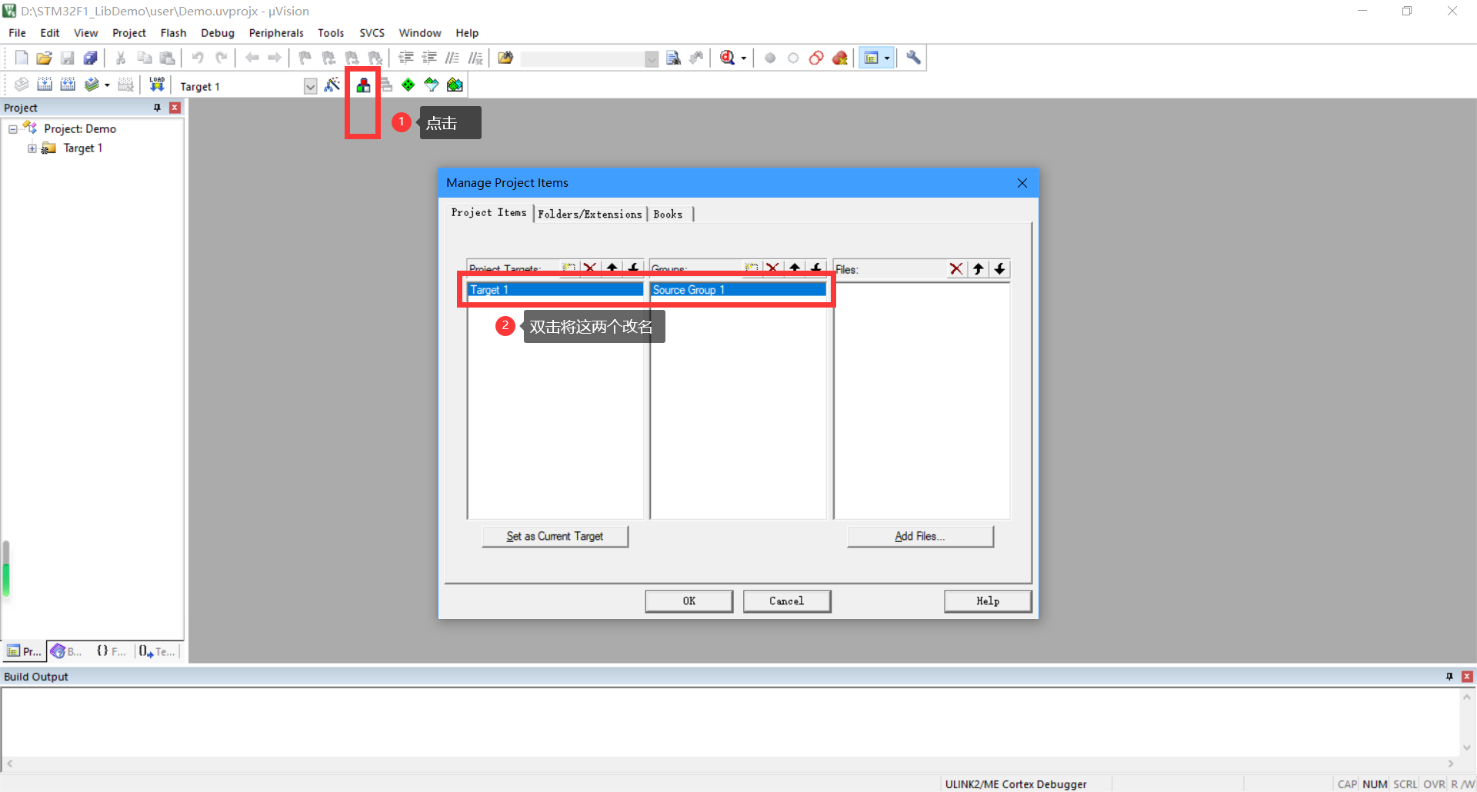Click the Rebuild all target files icon
The width and height of the screenshot is (1477, 792).
click(x=68, y=85)
